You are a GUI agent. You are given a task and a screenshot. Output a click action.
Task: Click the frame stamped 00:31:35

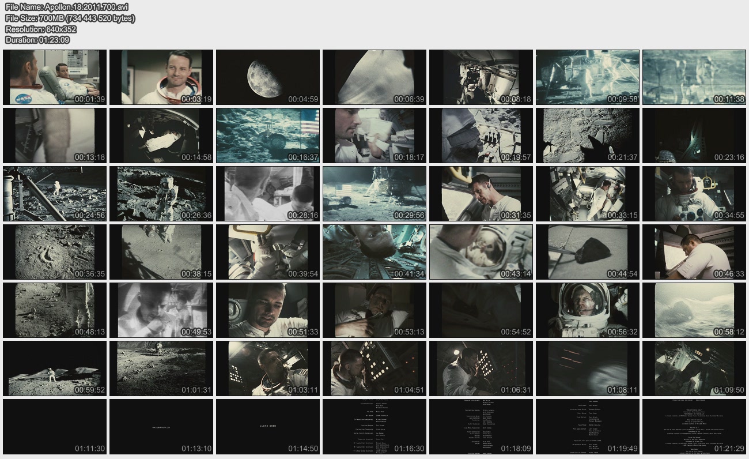click(x=481, y=194)
